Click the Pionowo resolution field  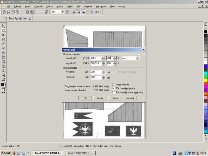tap(96, 77)
